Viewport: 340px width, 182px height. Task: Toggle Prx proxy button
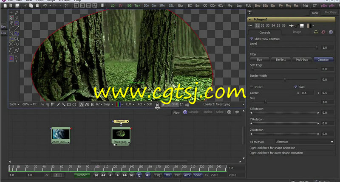pyautogui.click(x=177, y=175)
